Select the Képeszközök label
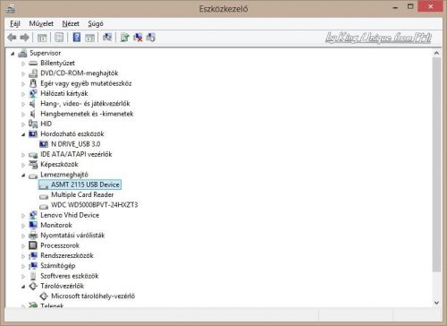Screen dimensions: 447x326 (x=59, y=164)
